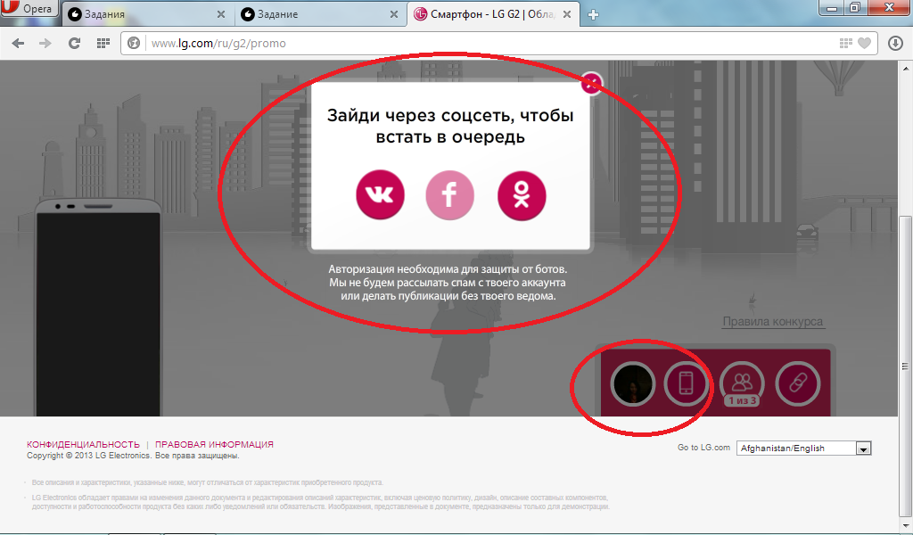
Task: Open the user avatar in the pink panel
Action: click(633, 383)
